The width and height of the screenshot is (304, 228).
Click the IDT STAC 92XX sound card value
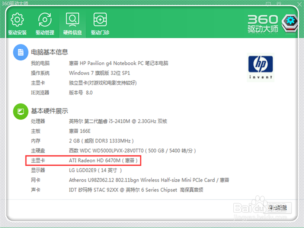click(136, 190)
